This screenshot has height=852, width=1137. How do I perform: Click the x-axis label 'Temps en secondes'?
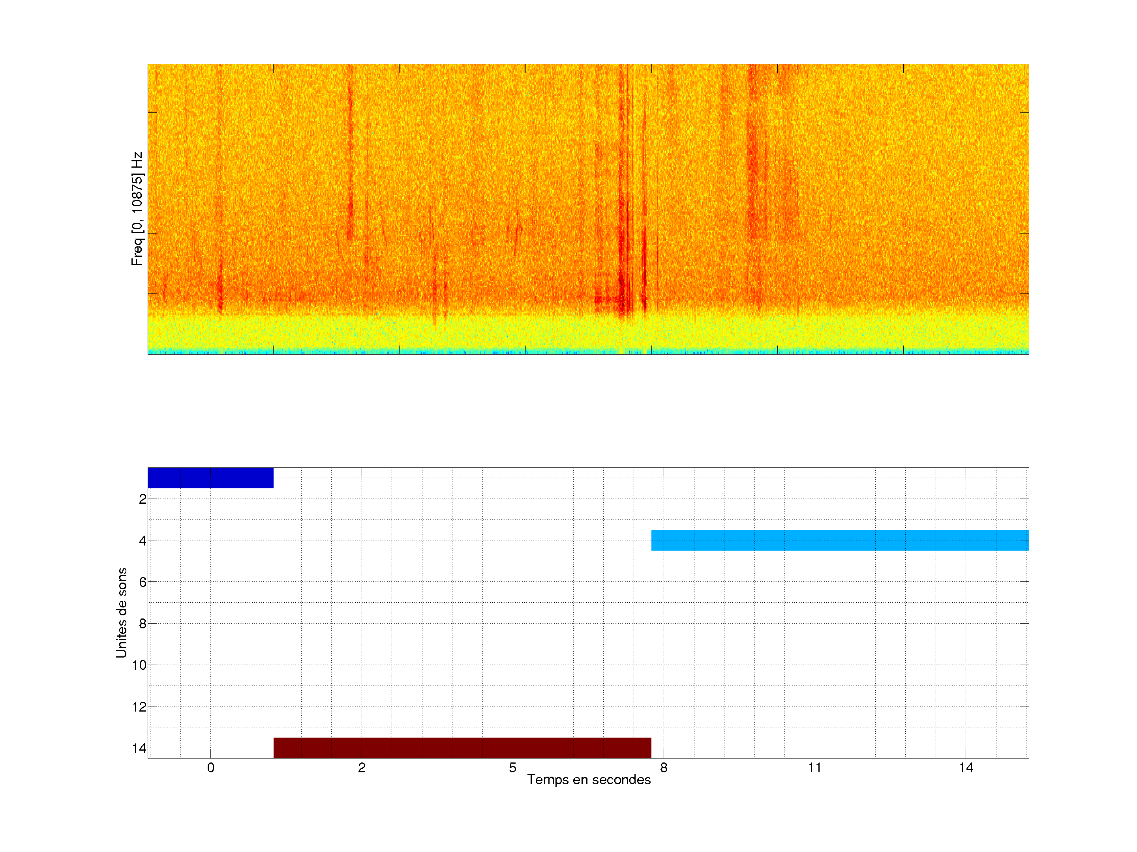[x=589, y=779]
